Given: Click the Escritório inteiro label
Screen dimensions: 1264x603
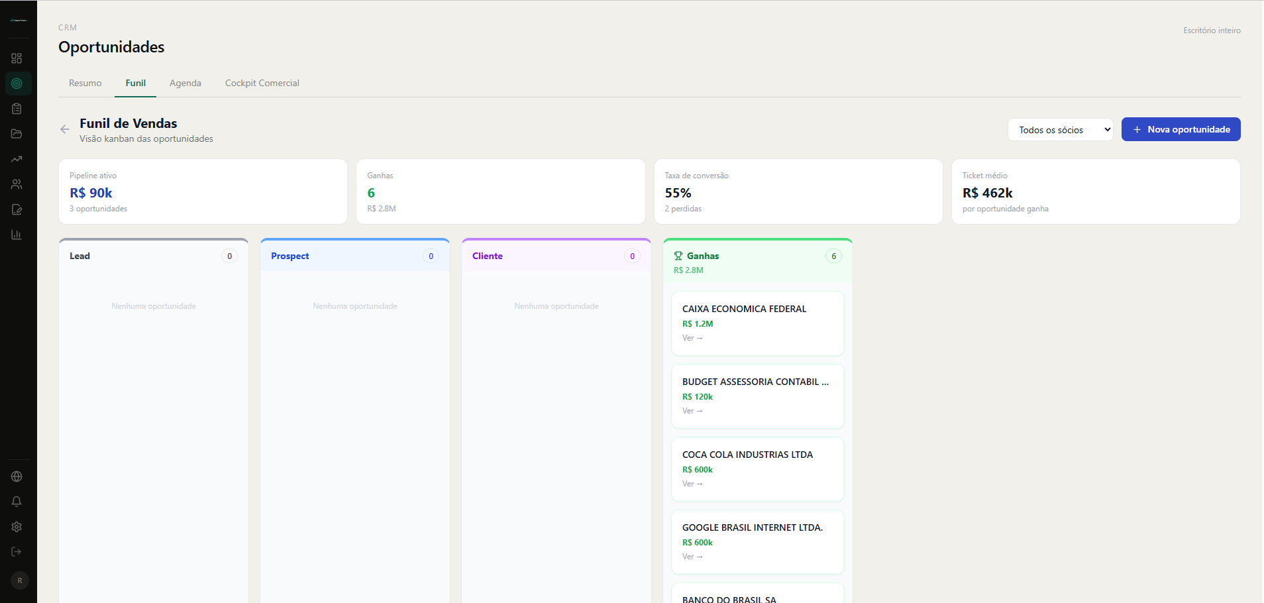Looking at the screenshot, I should (1212, 30).
